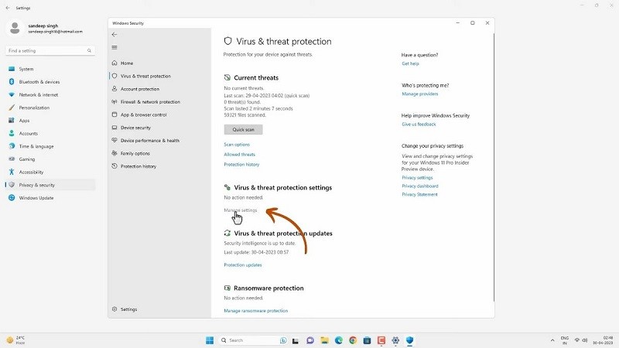The width and height of the screenshot is (619, 348).
Task: Click the taskbar Search box
Action: (253, 340)
